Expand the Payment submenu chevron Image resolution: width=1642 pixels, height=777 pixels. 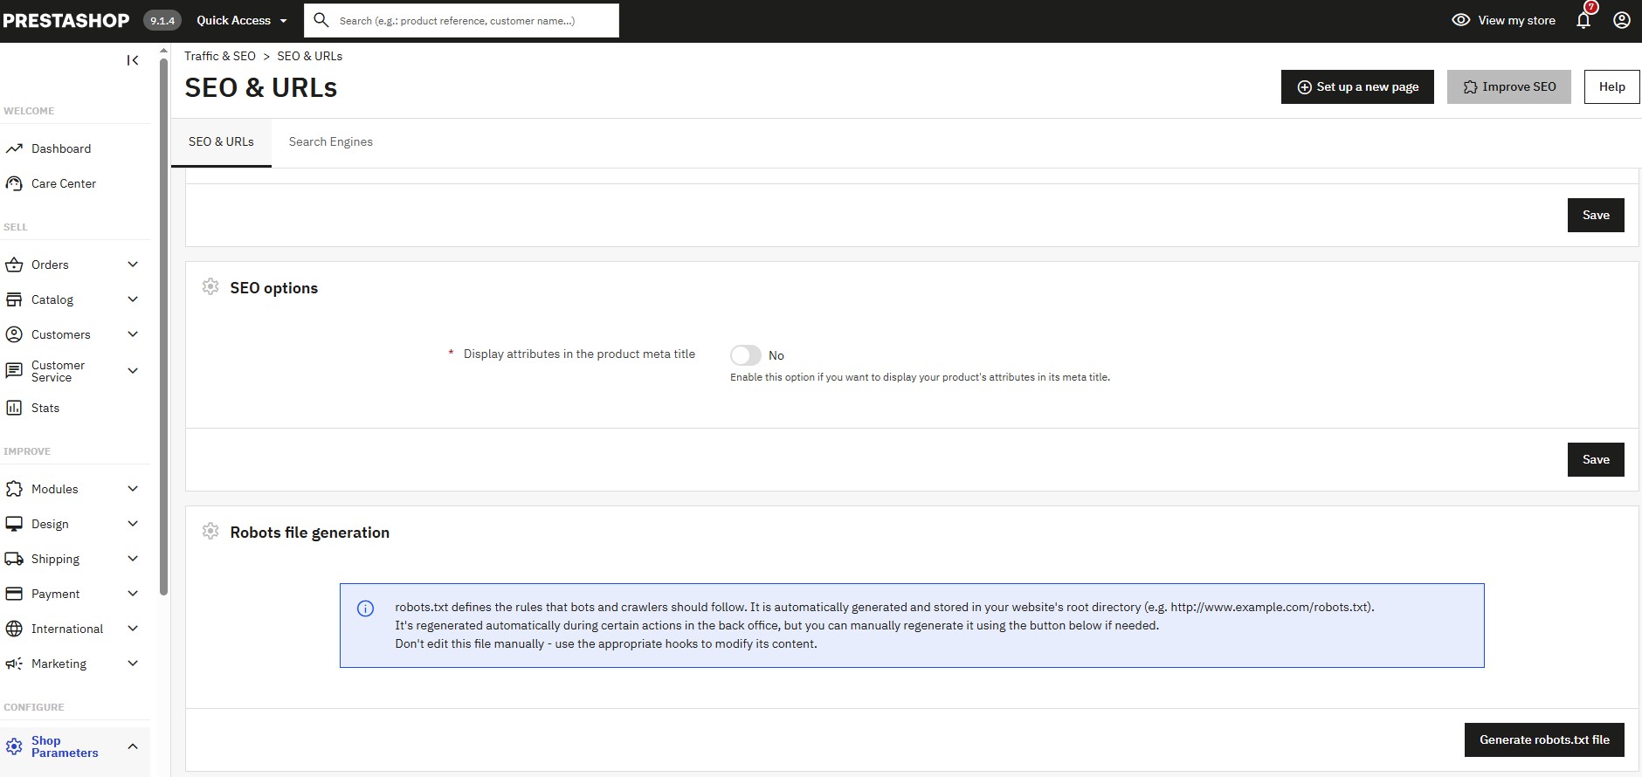pos(133,594)
